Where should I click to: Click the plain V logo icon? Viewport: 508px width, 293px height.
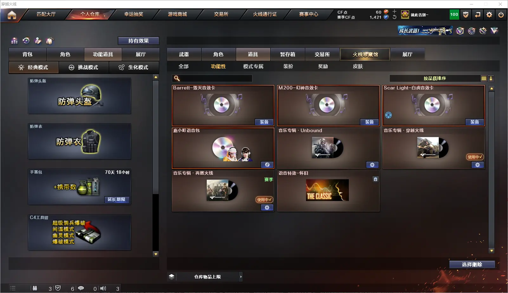(494, 31)
